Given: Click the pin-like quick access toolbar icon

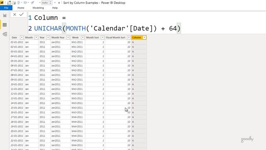Looking at the screenshot, I should point(32,2).
